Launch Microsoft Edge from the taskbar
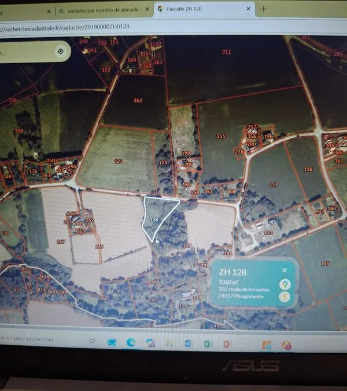The image size is (347, 391). point(131,342)
